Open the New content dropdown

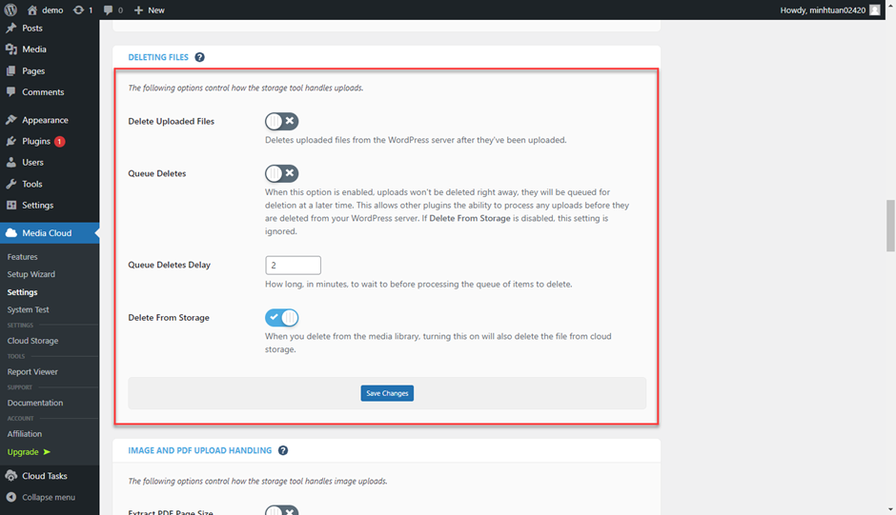coord(149,10)
